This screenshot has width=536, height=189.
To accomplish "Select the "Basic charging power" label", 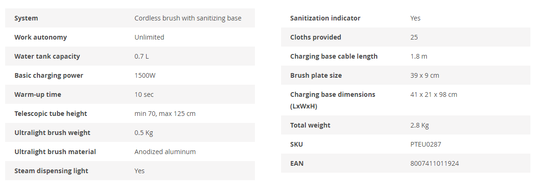I will 49,75.
